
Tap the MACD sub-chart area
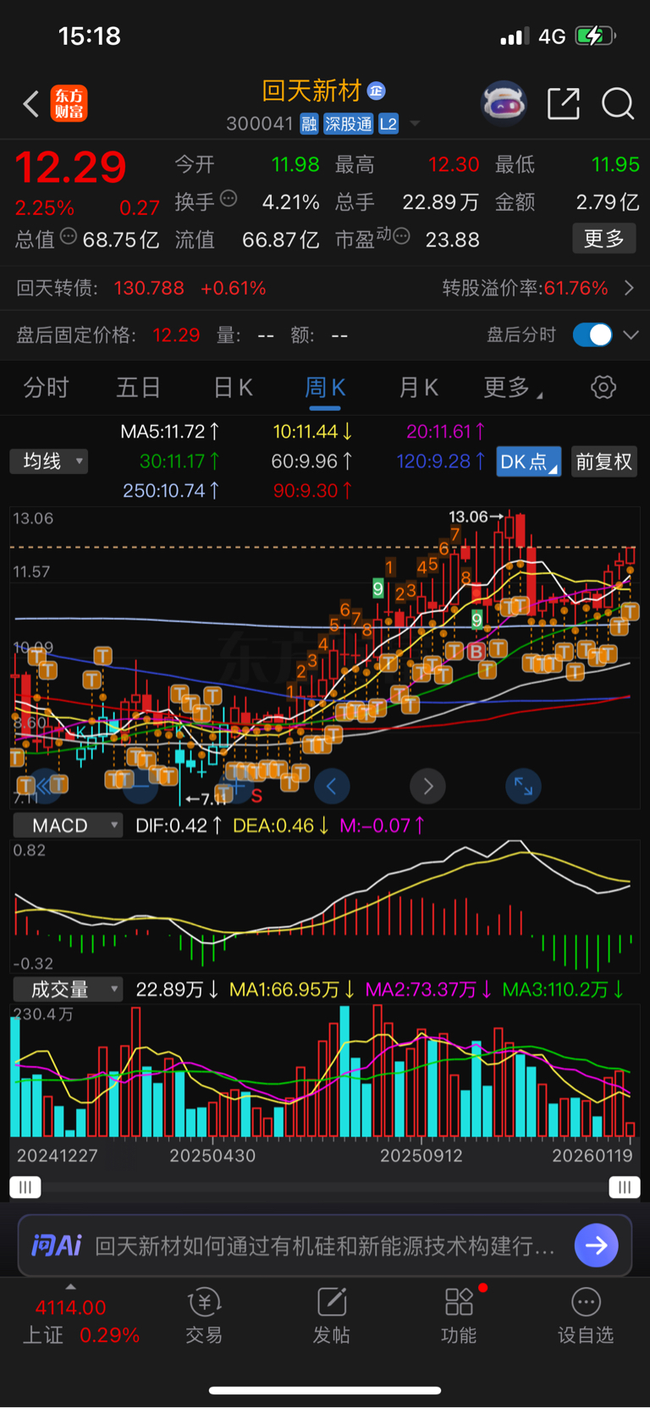pyautogui.click(x=325, y=906)
